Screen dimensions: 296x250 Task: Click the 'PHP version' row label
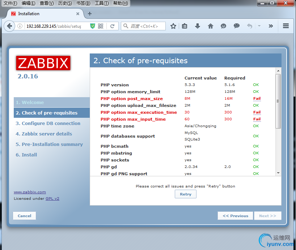coord(115,85)
